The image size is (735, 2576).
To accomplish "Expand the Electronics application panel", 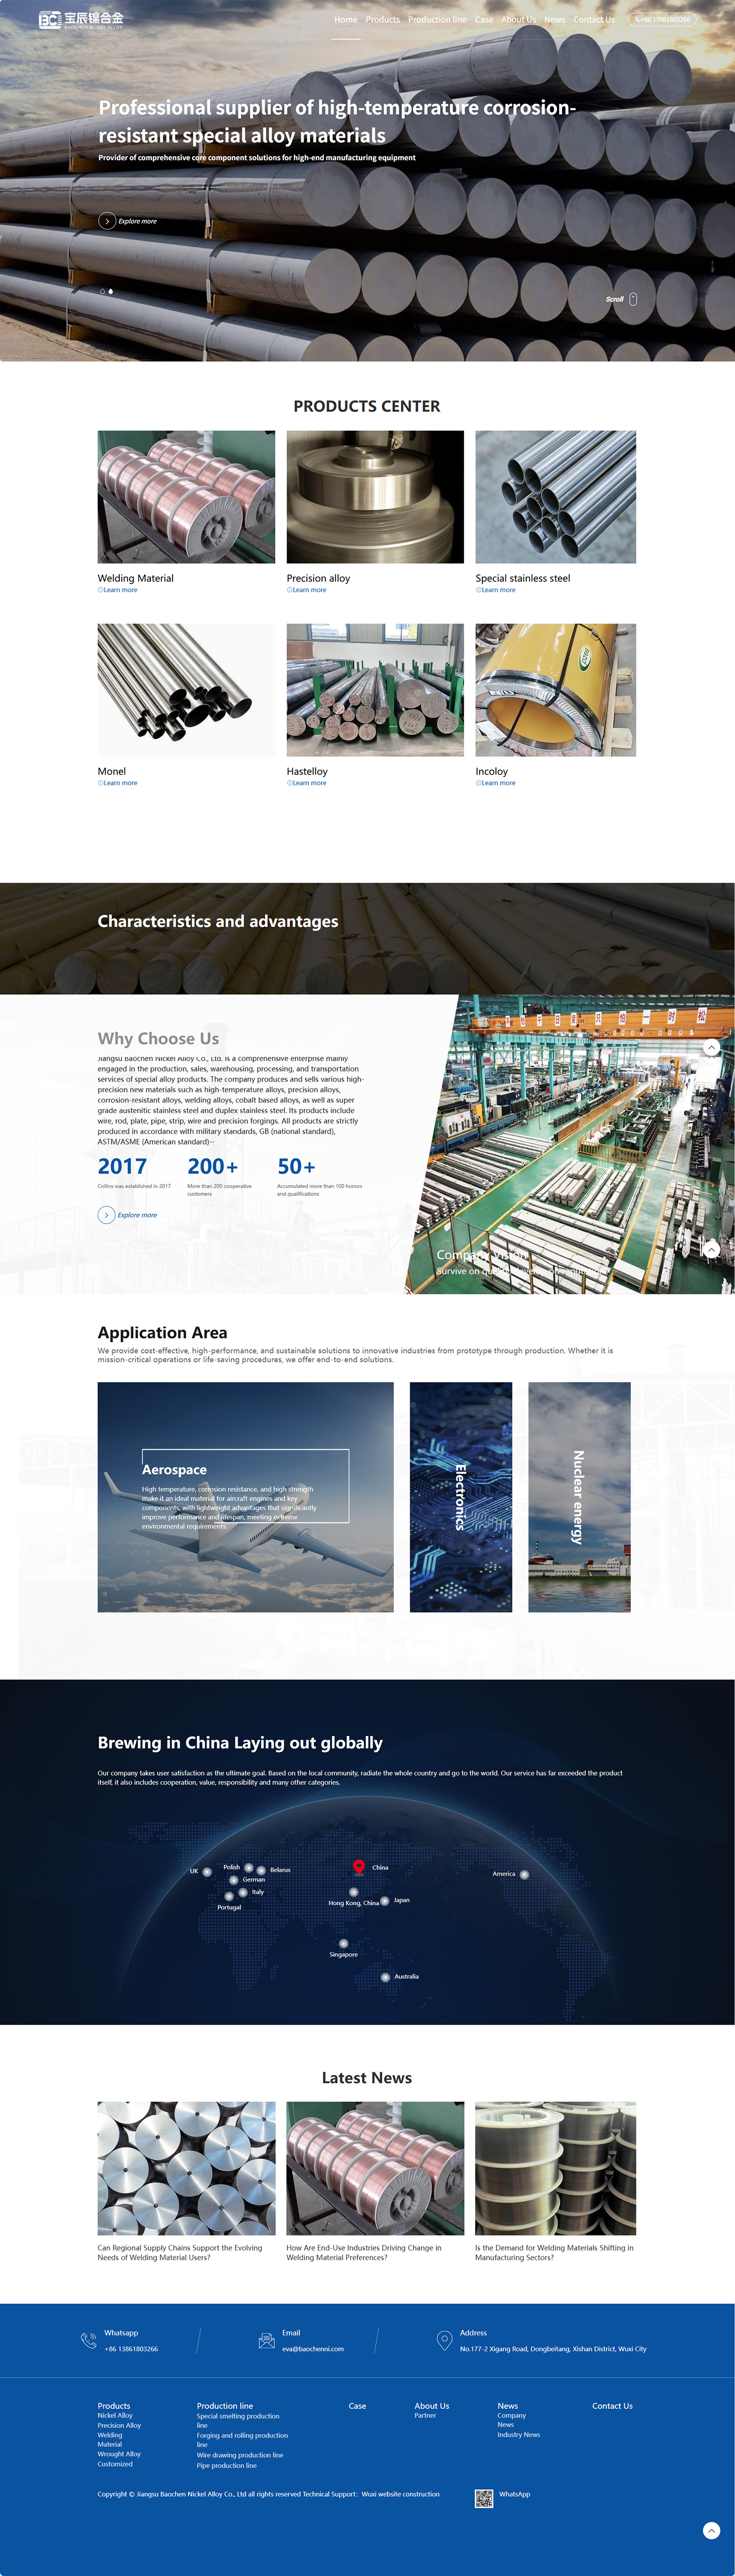I will pos(460,1497).
